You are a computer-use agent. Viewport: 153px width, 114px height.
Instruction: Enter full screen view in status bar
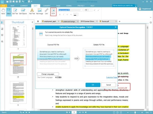[x=121, y=112]
